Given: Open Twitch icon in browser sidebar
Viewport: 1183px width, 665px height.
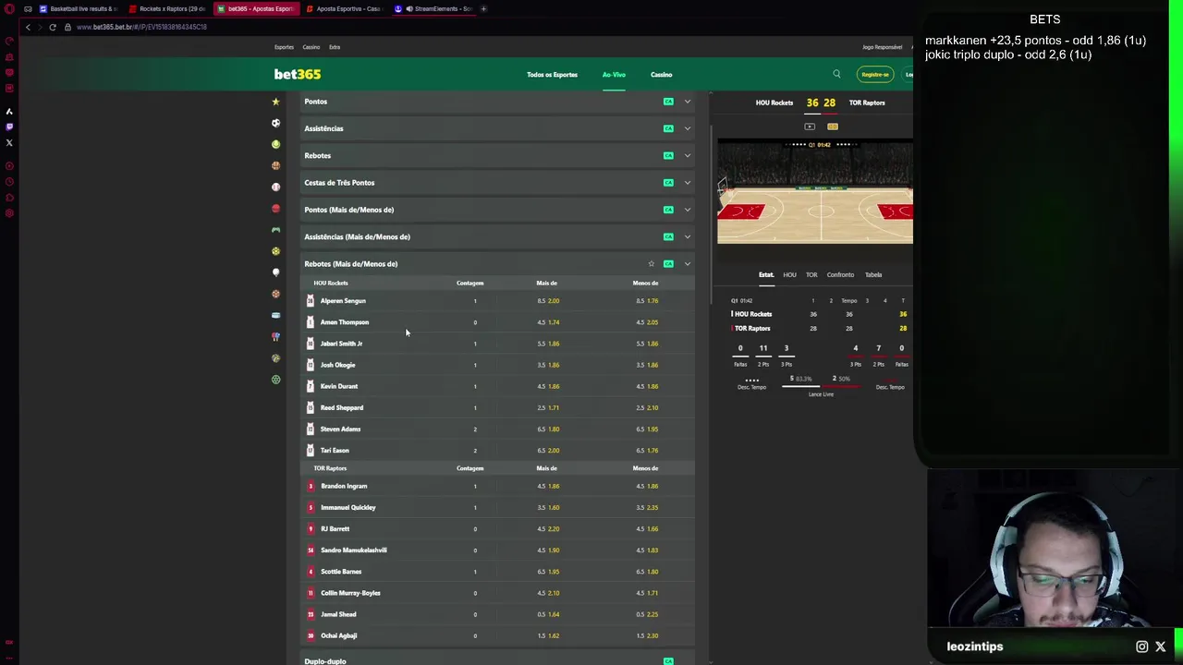Looking at the screenshot, I should point(9,127).
